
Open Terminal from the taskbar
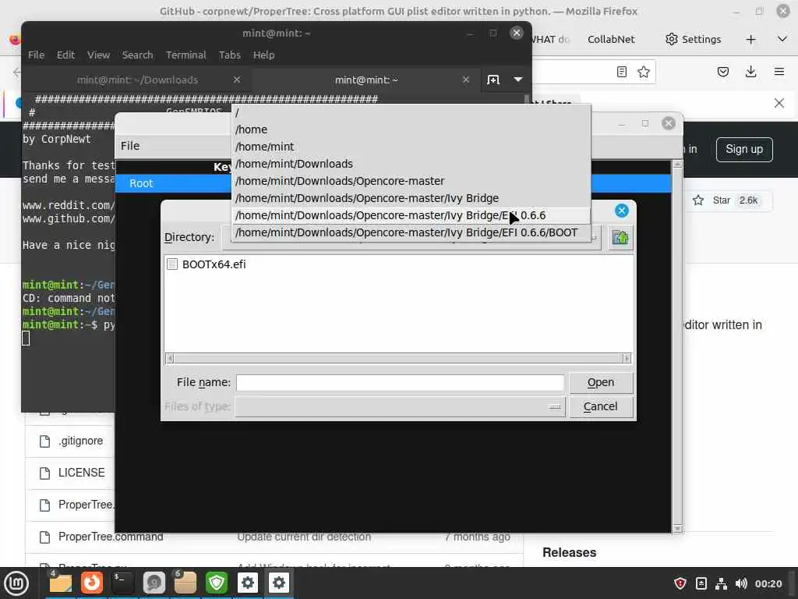tap(122, 583)
